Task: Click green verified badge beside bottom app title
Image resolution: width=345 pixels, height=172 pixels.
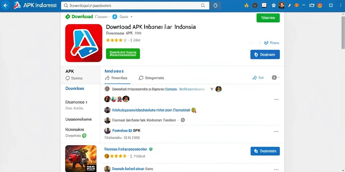Action: (151, 149)
